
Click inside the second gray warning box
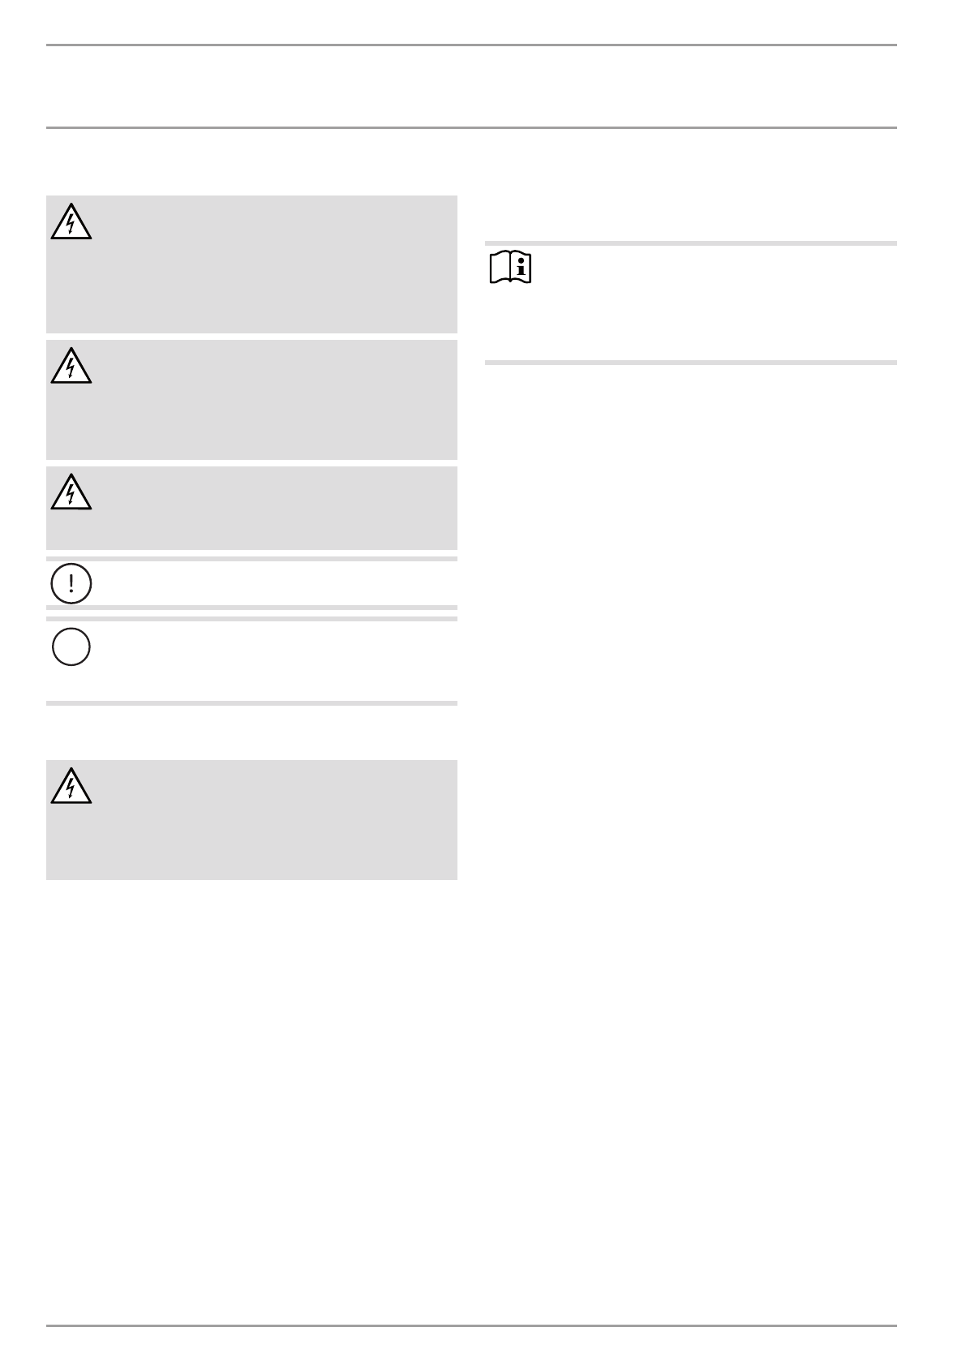[x=268, y=402]
